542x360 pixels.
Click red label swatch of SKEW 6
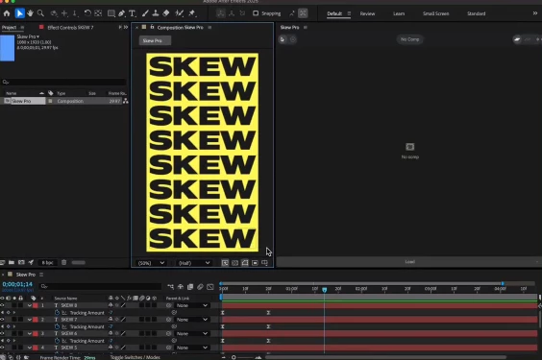pyautogui.click(x=36, y=334)
